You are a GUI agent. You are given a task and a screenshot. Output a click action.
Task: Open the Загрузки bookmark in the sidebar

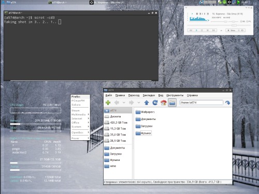[118, 154]
